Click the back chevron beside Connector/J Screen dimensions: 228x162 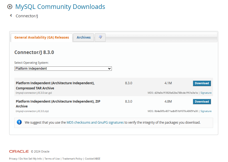point(11,16)
